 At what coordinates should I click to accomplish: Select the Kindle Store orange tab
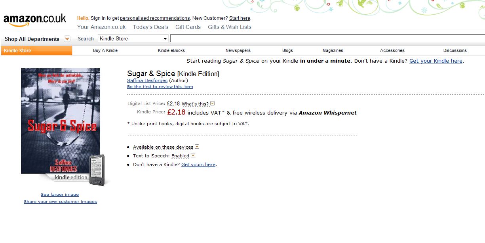tap(36, 50)
